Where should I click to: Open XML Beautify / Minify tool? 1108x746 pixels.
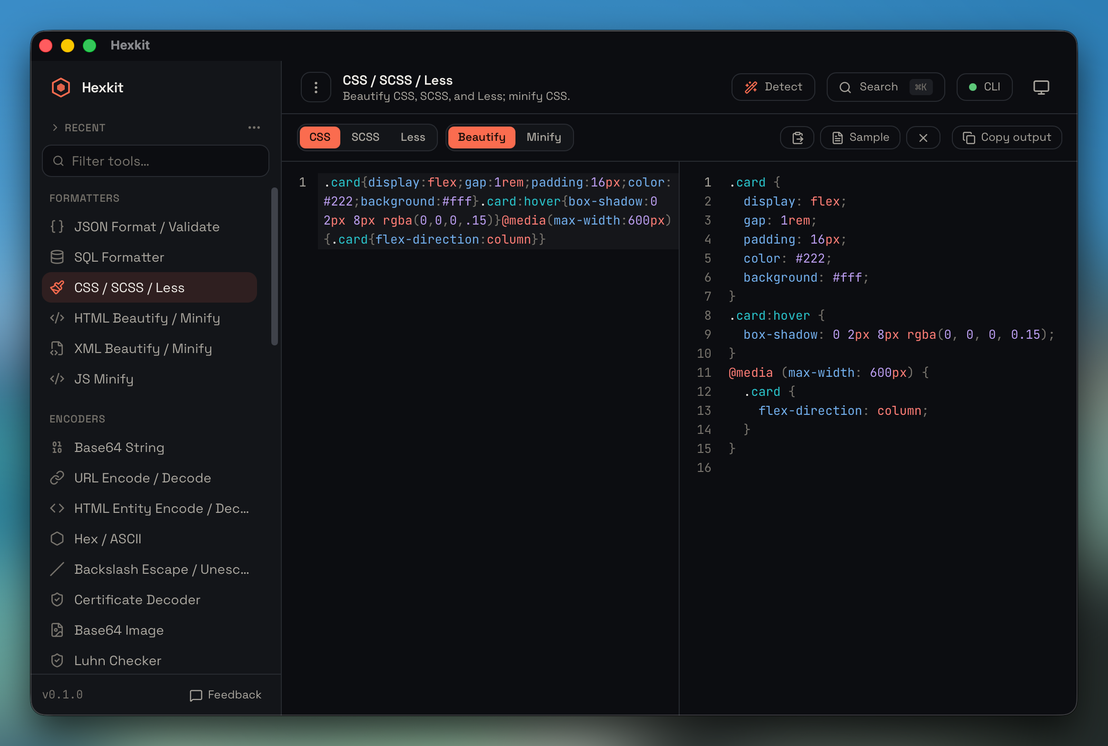coord(149,349)
